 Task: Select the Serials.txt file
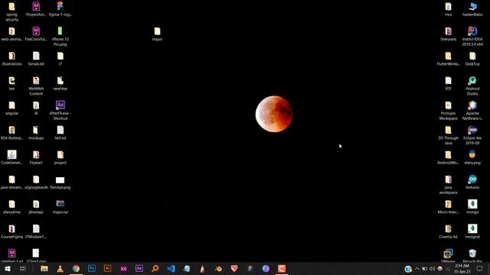pyautogui.click(x=36, y=59)
